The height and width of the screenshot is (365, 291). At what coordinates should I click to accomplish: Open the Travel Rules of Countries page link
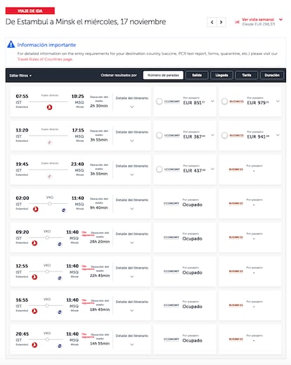coord(45,59)
